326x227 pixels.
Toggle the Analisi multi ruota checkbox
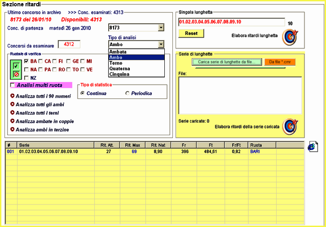tap(13, 85)
